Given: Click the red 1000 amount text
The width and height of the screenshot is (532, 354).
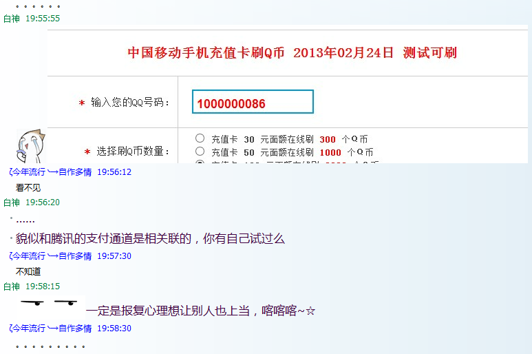Looking at the screenshot, I should click(330, 152).
